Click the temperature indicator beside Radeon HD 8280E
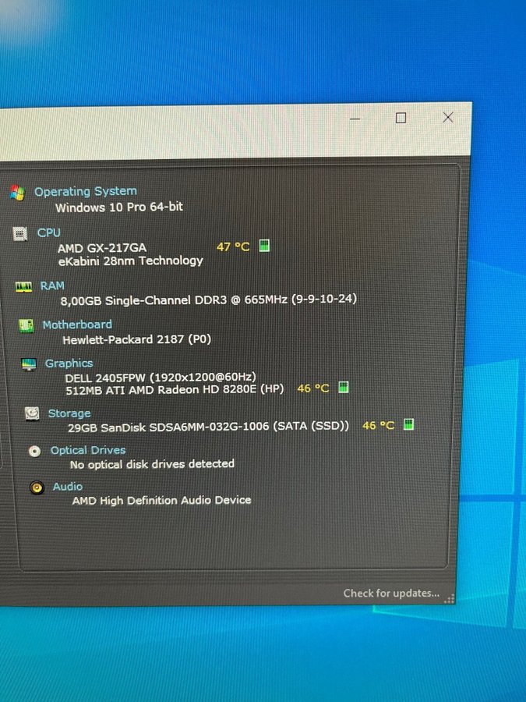Viewport: 526px width, 702px height. (x=343, y=388)
